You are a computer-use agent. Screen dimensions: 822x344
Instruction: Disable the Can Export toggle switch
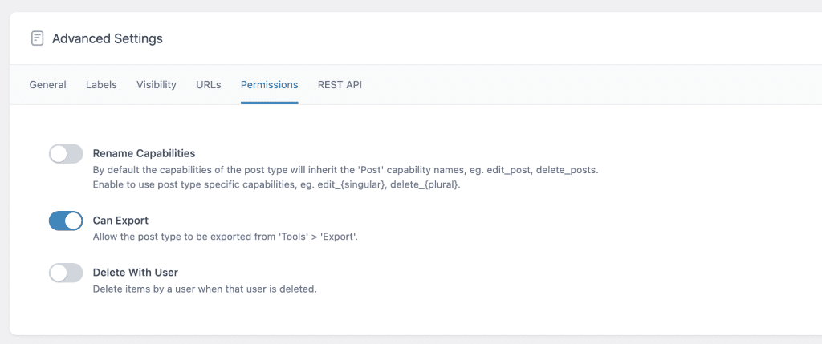tap(66, 221)
